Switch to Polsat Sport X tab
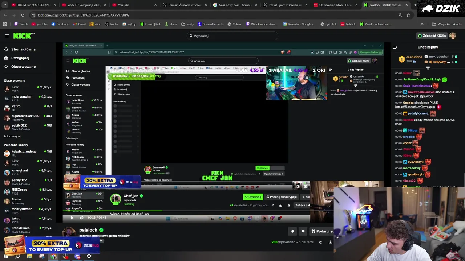Image resolution: width=465 pixels, height=261 pixels. [x=284, y=5]
